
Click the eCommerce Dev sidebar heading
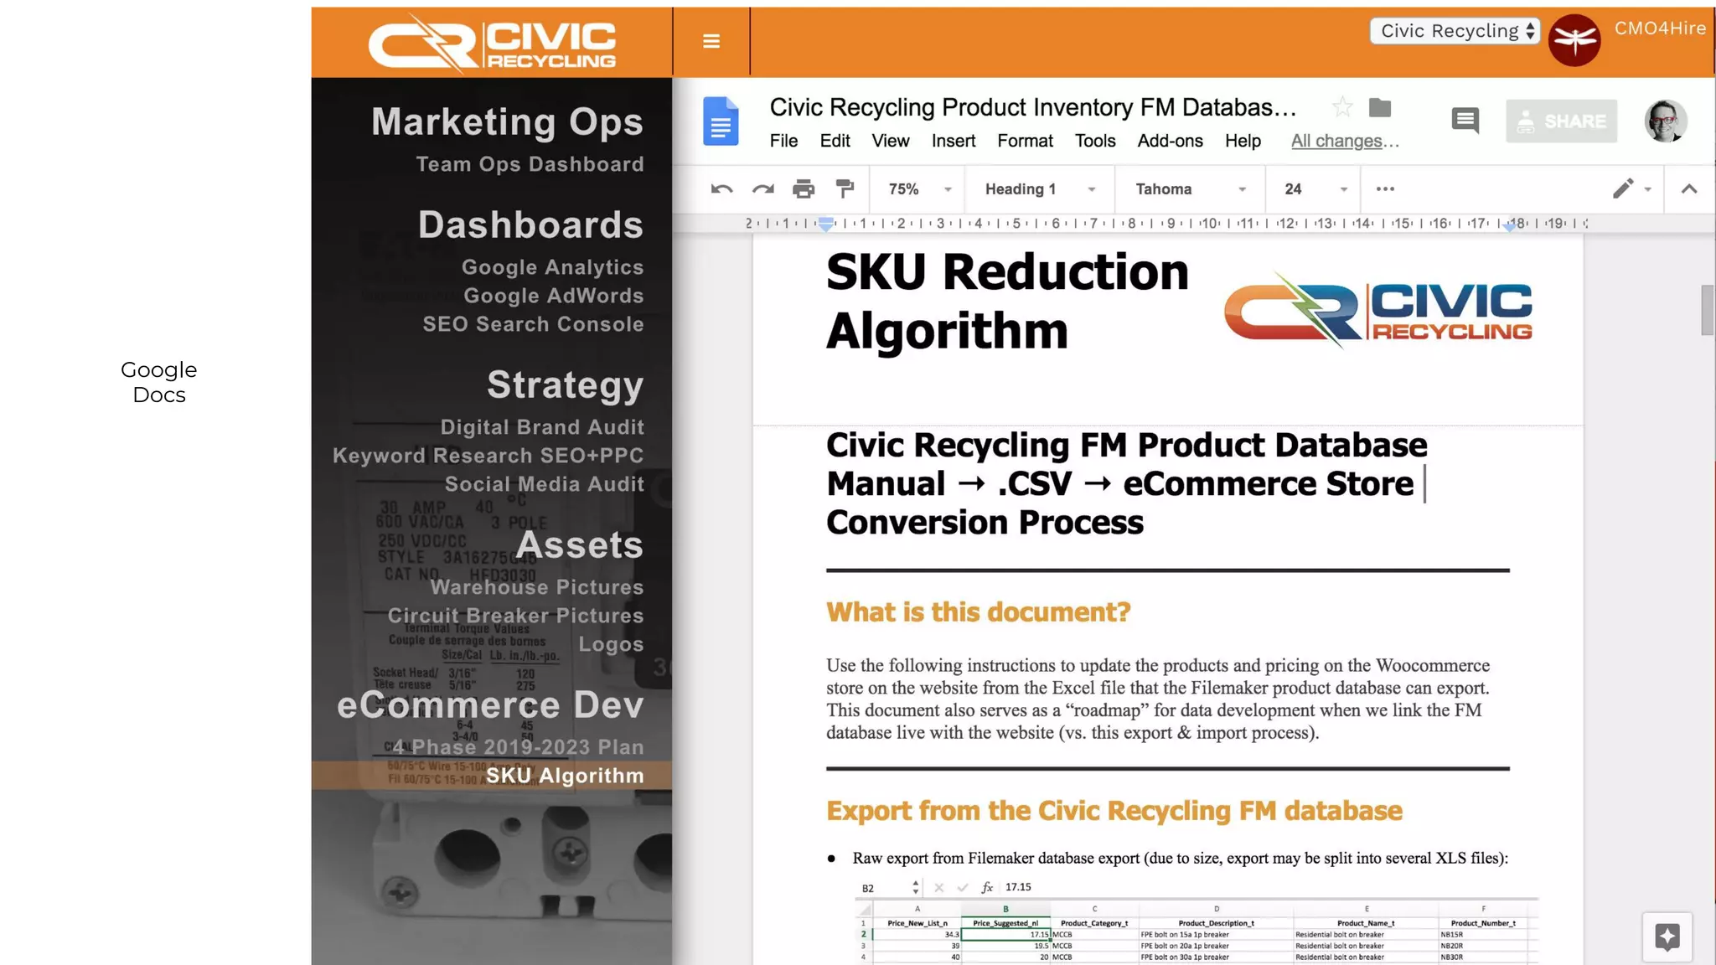point(490,705)
